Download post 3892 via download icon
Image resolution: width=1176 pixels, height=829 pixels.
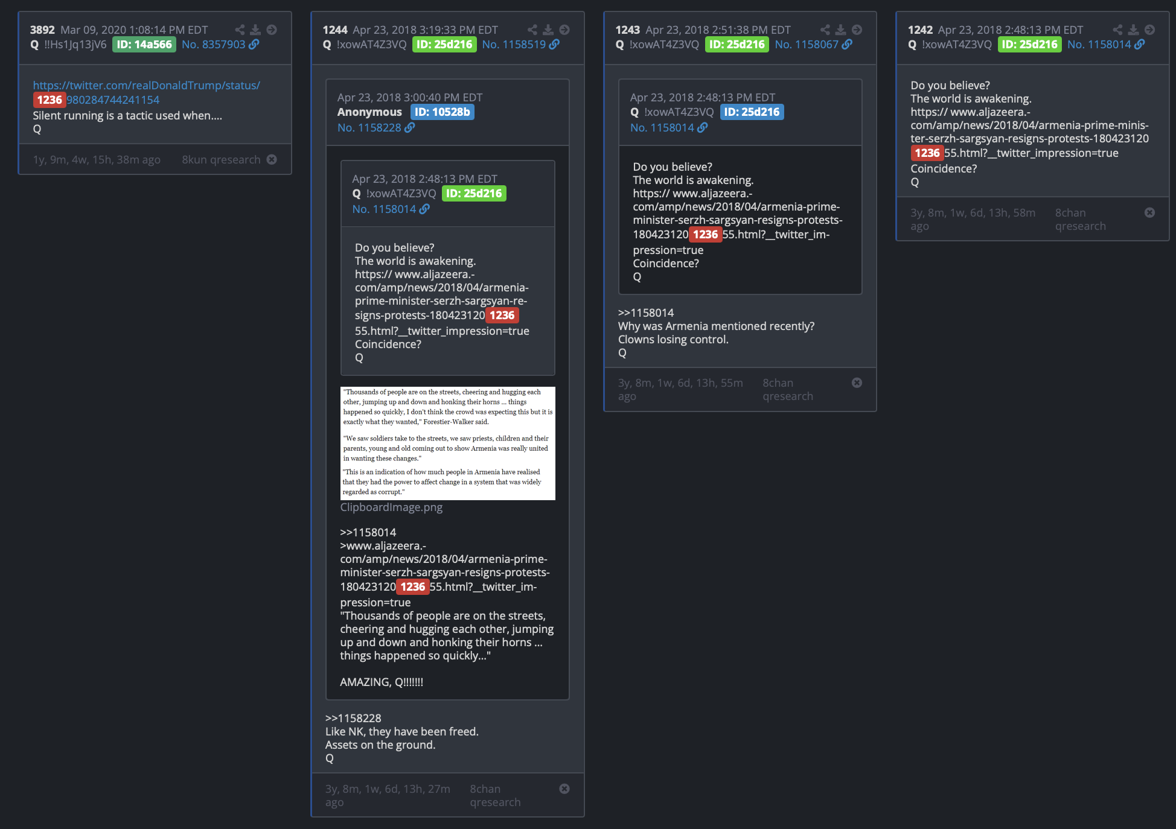255,30
